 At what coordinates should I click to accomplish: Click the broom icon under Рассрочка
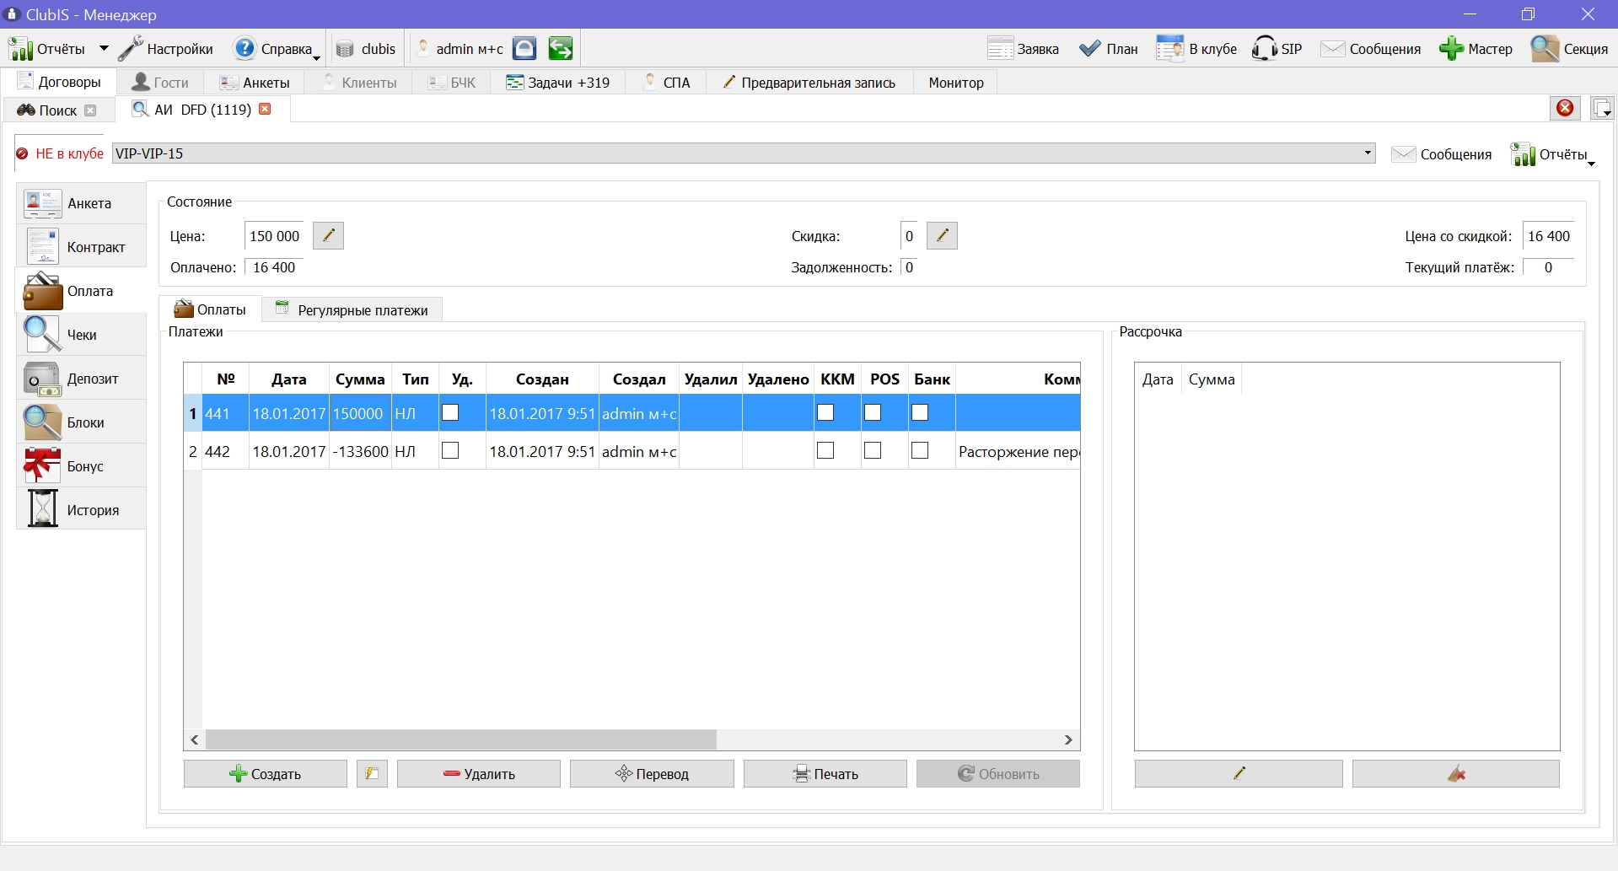point(1456,774)
